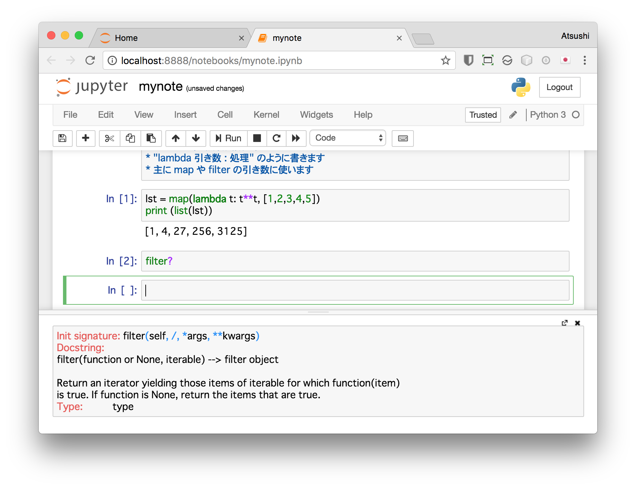Move selected cell up arrow
The image size is (636, 489).
(176, 138)
